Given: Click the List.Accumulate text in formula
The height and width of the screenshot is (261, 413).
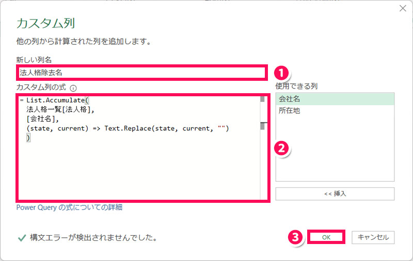Looking at the screenshot, I should (55, 100).
